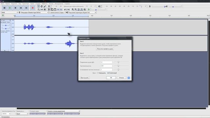Click the Stop transport button
Viewport: 210px width, 118px height.
coord(15,8)
